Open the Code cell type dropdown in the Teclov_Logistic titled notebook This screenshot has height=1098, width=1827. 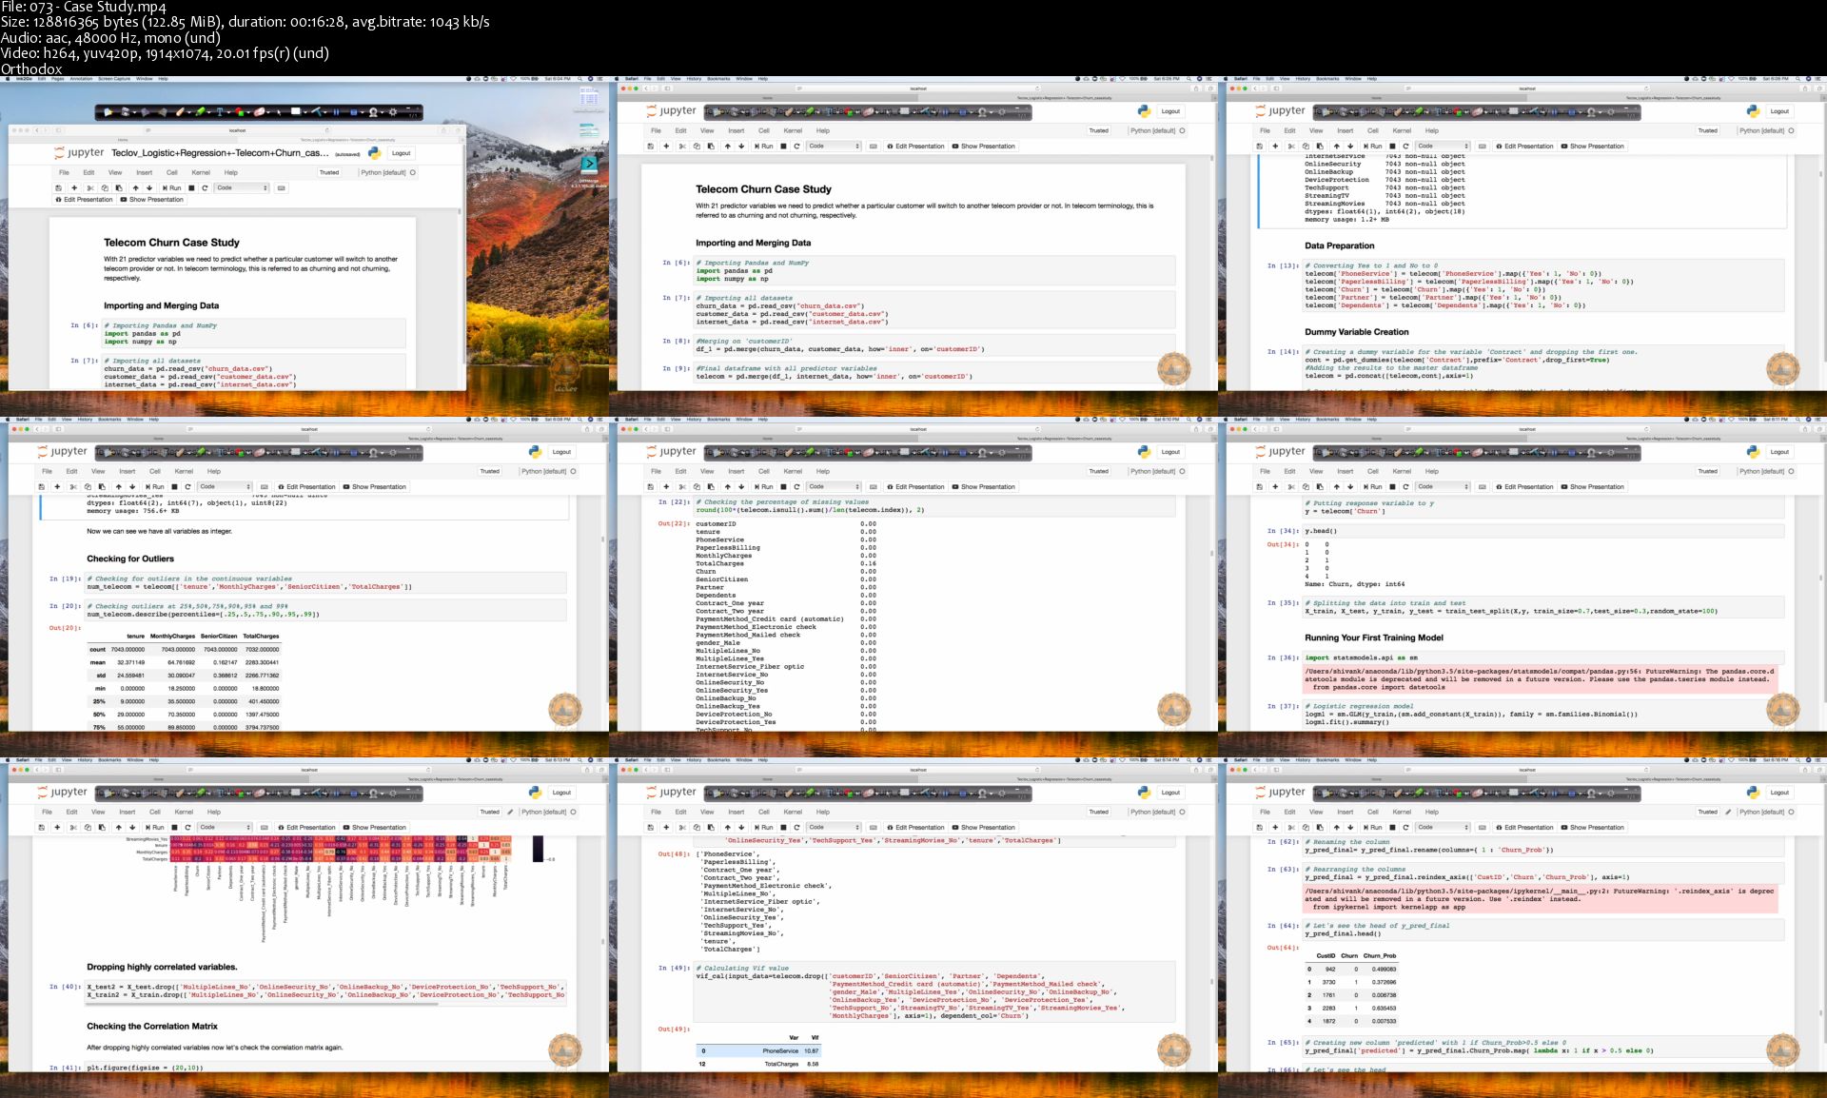click(243, 187)
